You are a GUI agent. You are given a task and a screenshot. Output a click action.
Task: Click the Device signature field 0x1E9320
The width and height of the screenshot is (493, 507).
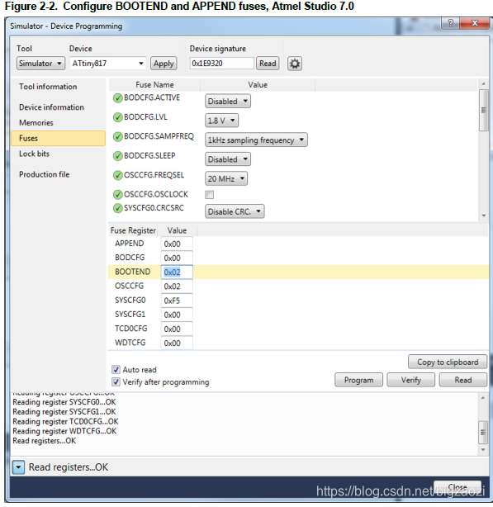click(222, 64)
